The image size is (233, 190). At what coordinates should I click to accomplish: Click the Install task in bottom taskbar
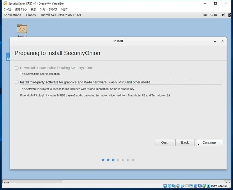pos(32,182)
